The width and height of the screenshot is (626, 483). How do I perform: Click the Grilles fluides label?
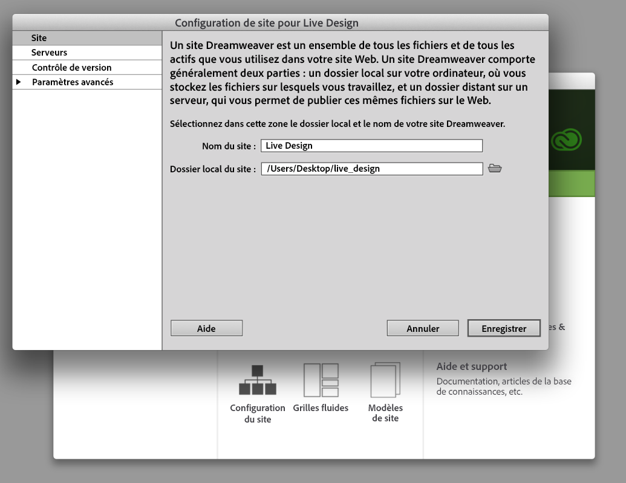321,408
